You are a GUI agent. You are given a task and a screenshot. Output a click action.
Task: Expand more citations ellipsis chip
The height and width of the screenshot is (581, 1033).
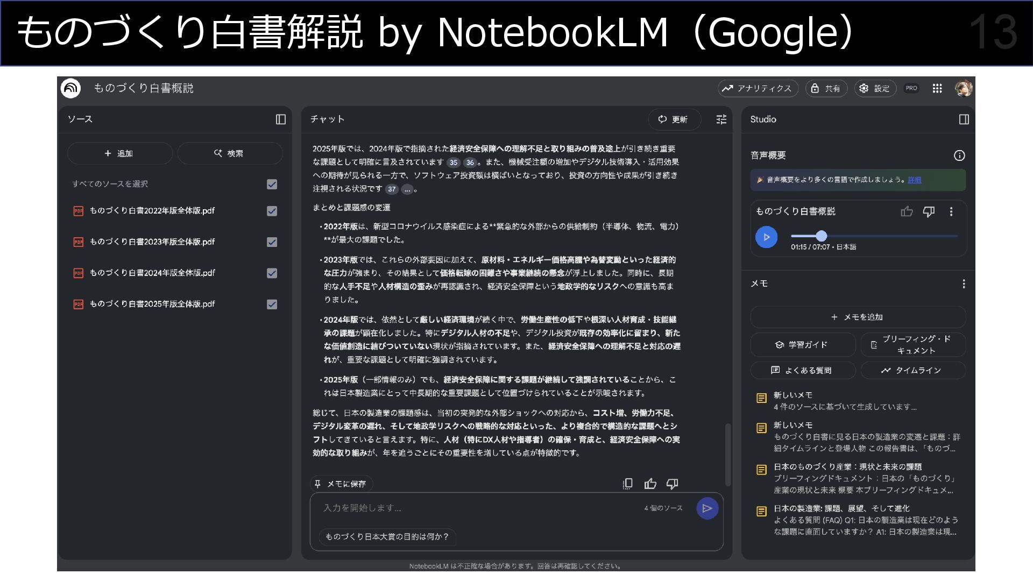407,189
